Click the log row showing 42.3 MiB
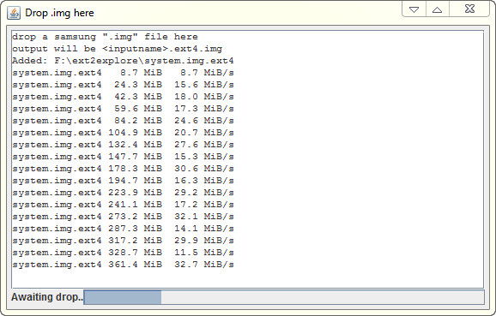The height and width of the screenshot is (316, 496). coord(123,97)
